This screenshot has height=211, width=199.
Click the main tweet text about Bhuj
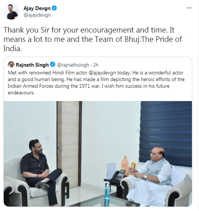click(93, 39)
